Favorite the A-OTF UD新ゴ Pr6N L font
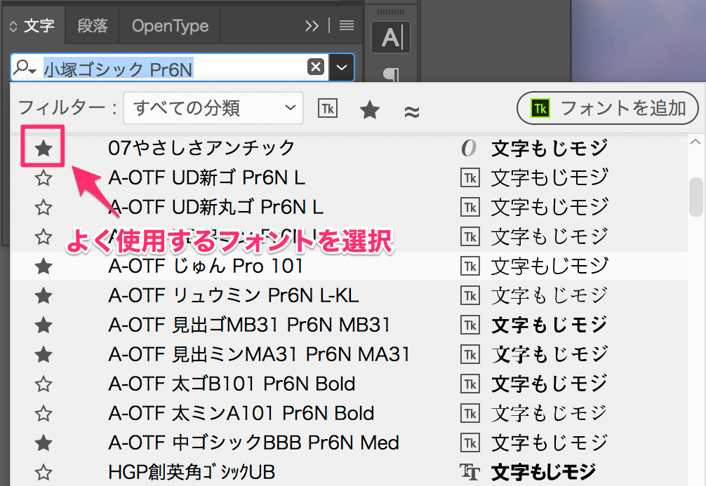This screenshot has height=486, width=706. pos(44,178)
